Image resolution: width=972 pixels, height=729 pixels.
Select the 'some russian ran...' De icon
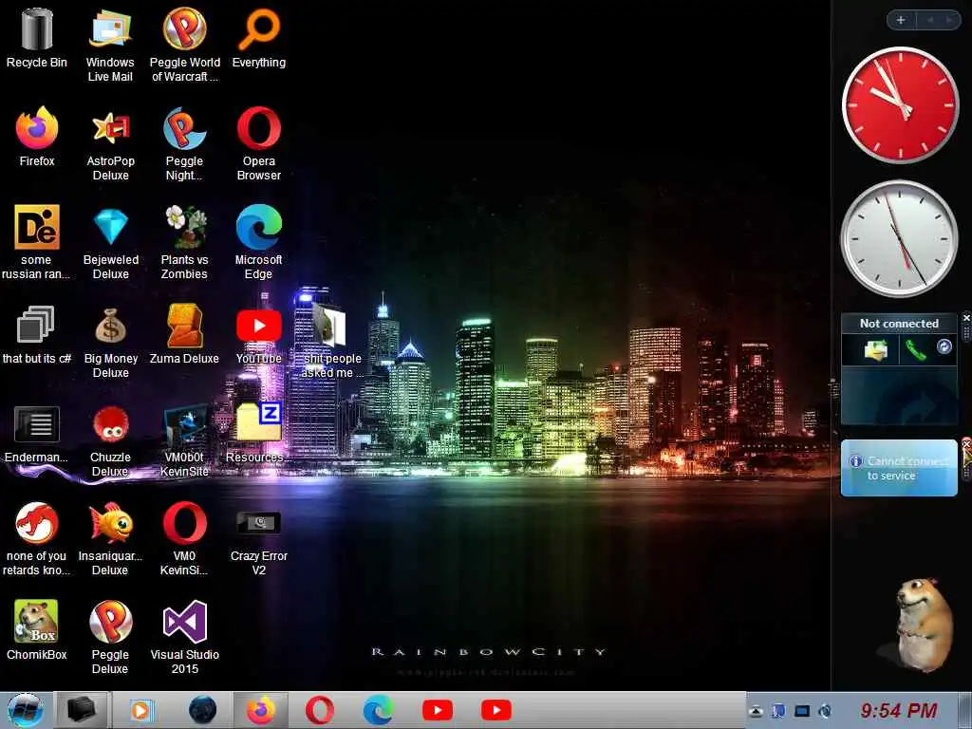click(37, 242)
